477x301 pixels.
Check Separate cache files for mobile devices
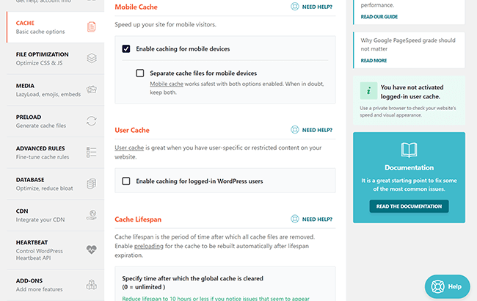[x=140, y=73]
